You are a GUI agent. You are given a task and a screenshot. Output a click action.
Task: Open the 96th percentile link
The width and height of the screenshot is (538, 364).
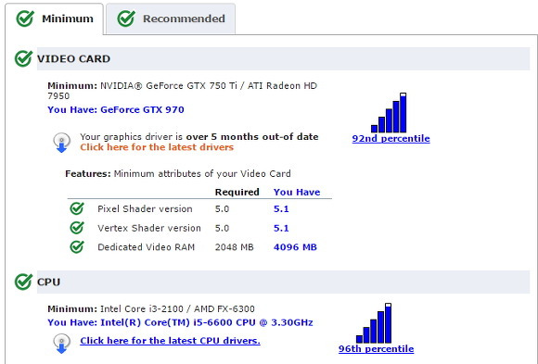click(376, 349)
